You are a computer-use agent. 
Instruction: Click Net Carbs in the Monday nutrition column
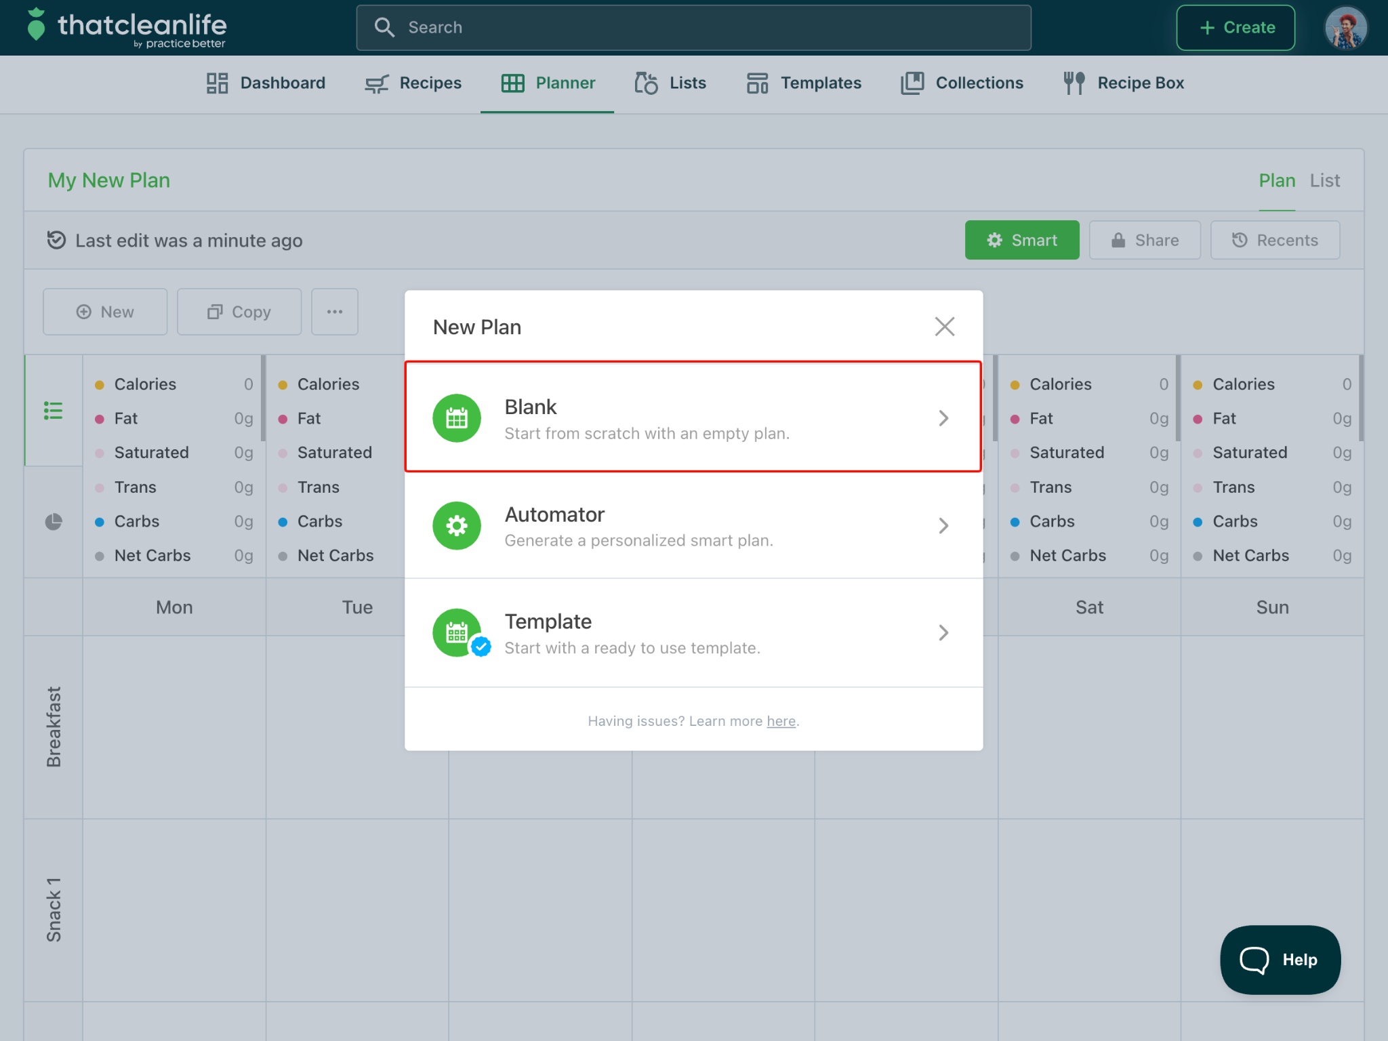tap(152, 556)
